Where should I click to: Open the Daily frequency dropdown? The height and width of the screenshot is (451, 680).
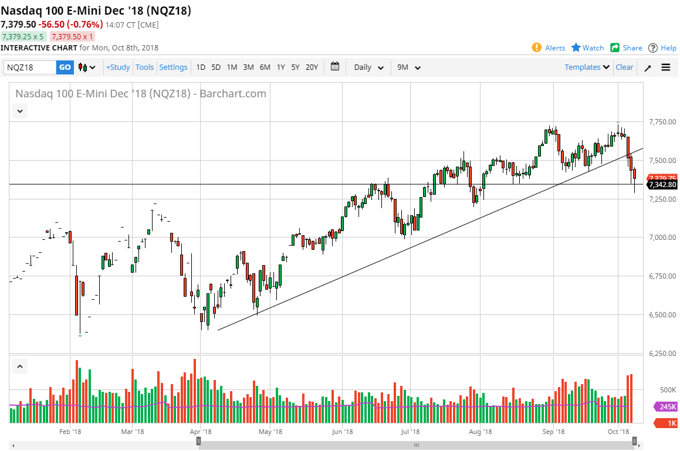[368, 67]
